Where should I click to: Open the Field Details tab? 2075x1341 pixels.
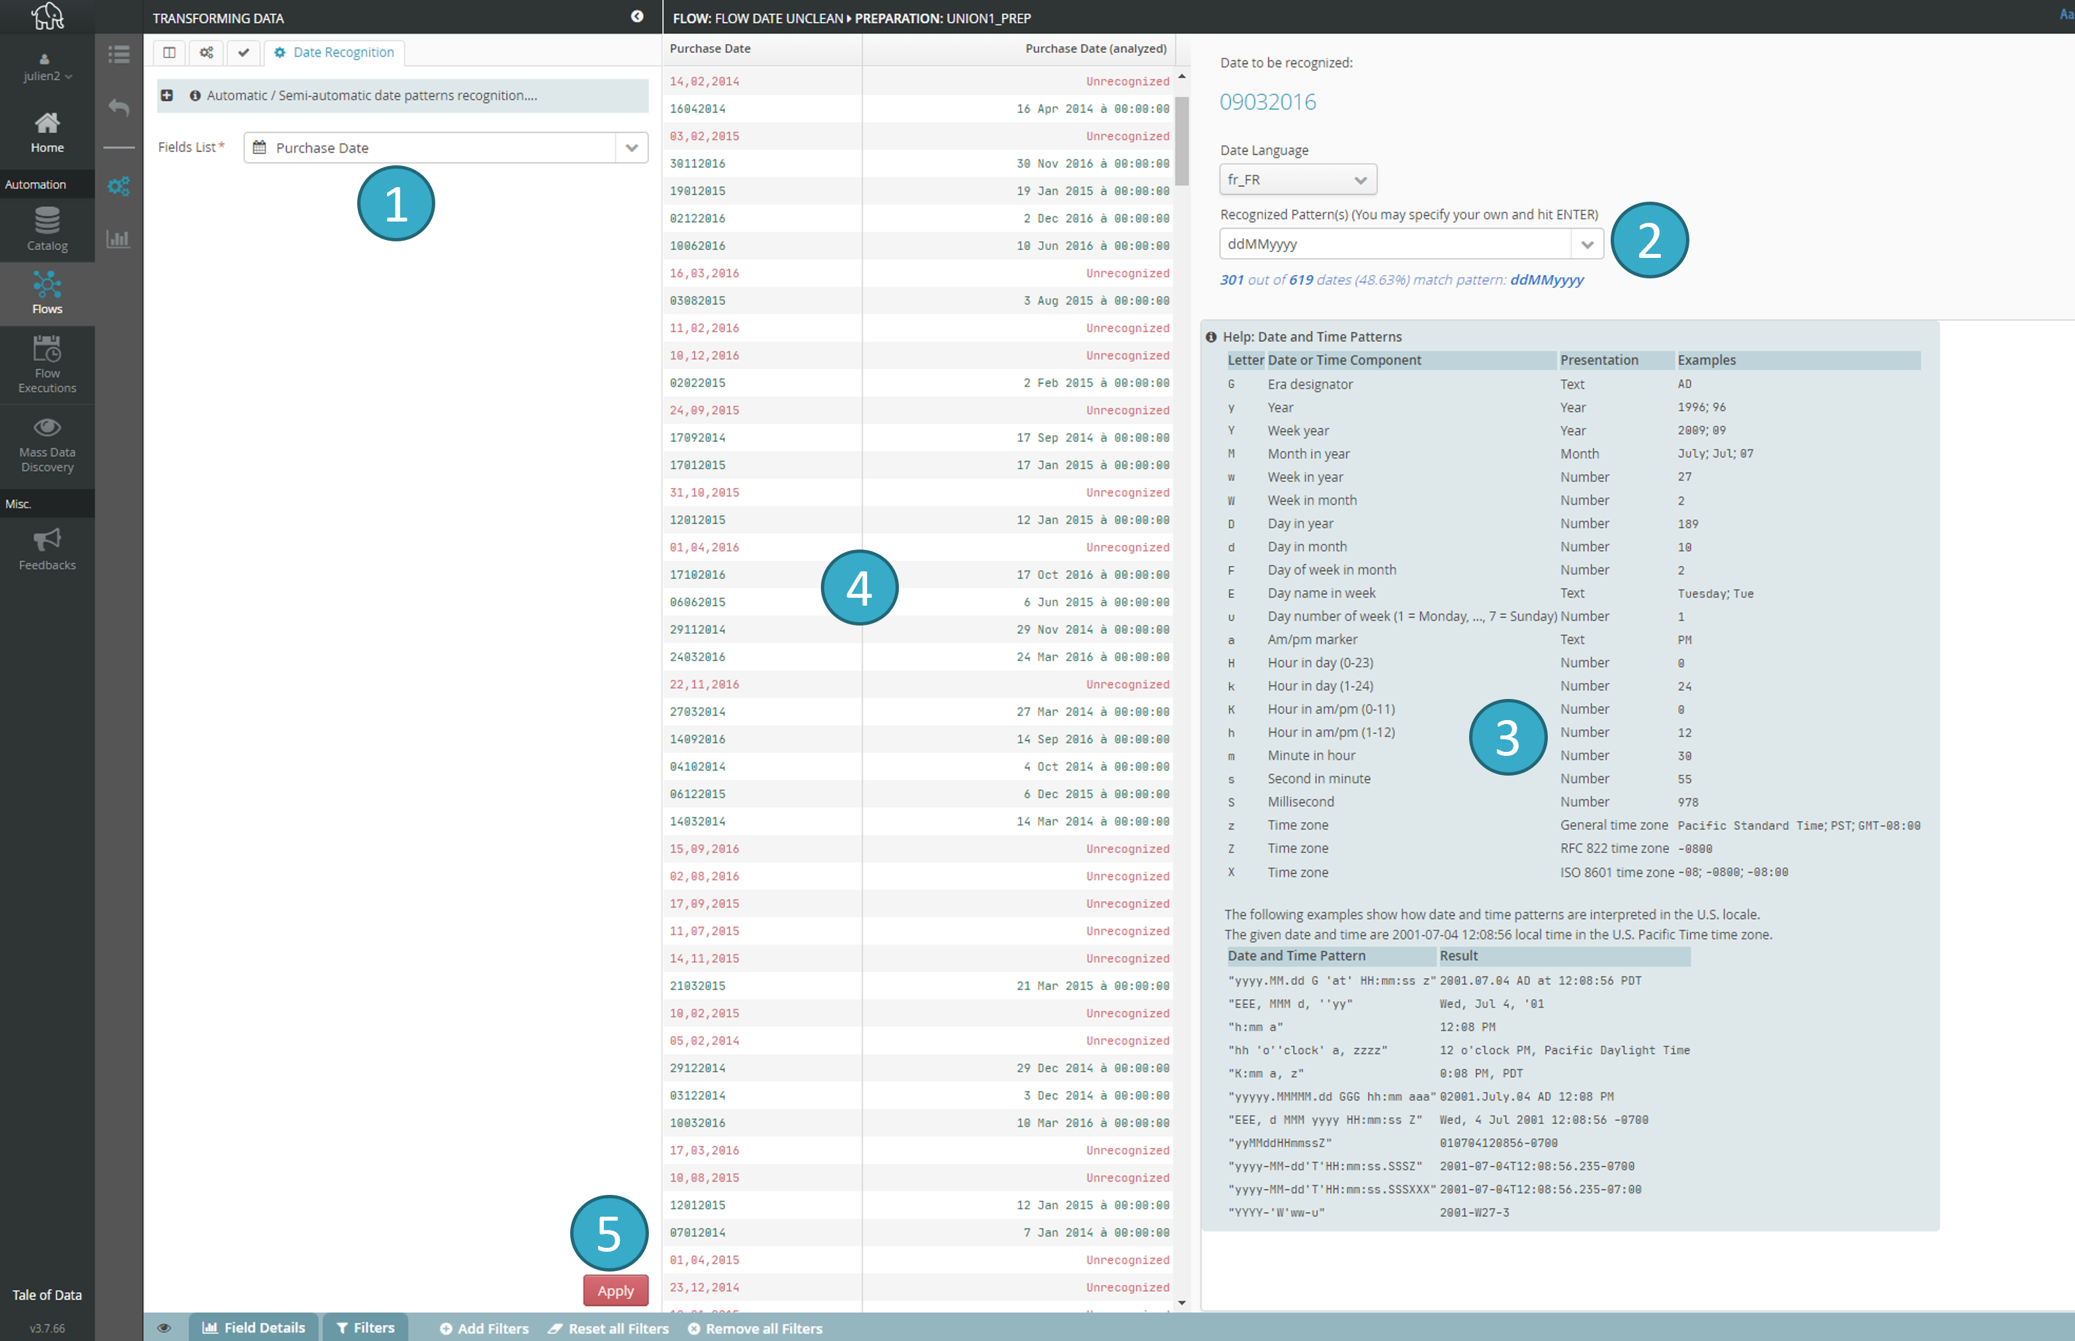point(253,1328)
